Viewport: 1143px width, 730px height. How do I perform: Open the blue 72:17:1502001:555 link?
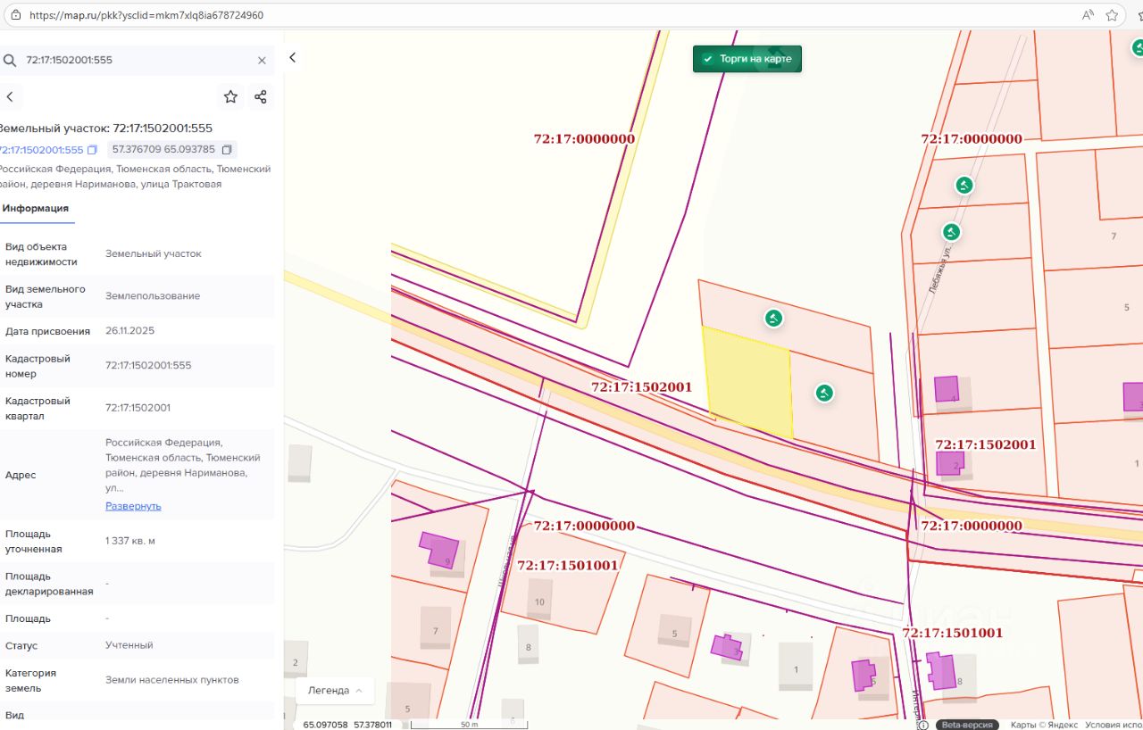(41, 150)
